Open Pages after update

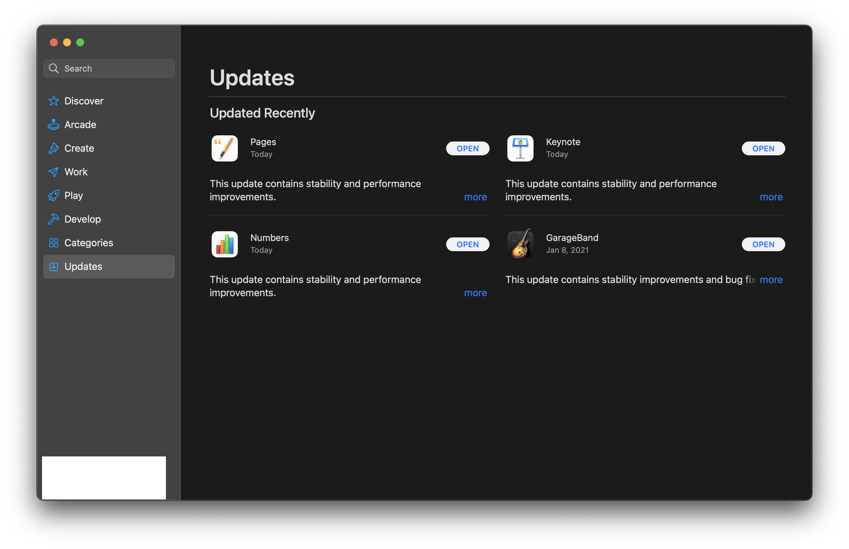pyautogui.click(x=467, y=148)
